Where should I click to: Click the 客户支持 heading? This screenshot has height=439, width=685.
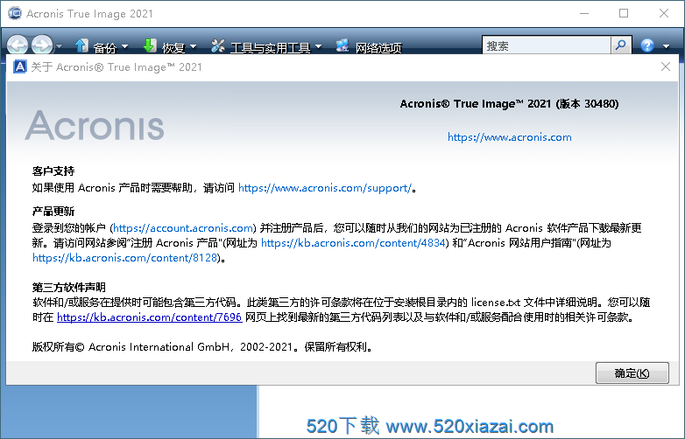(53, 171)
